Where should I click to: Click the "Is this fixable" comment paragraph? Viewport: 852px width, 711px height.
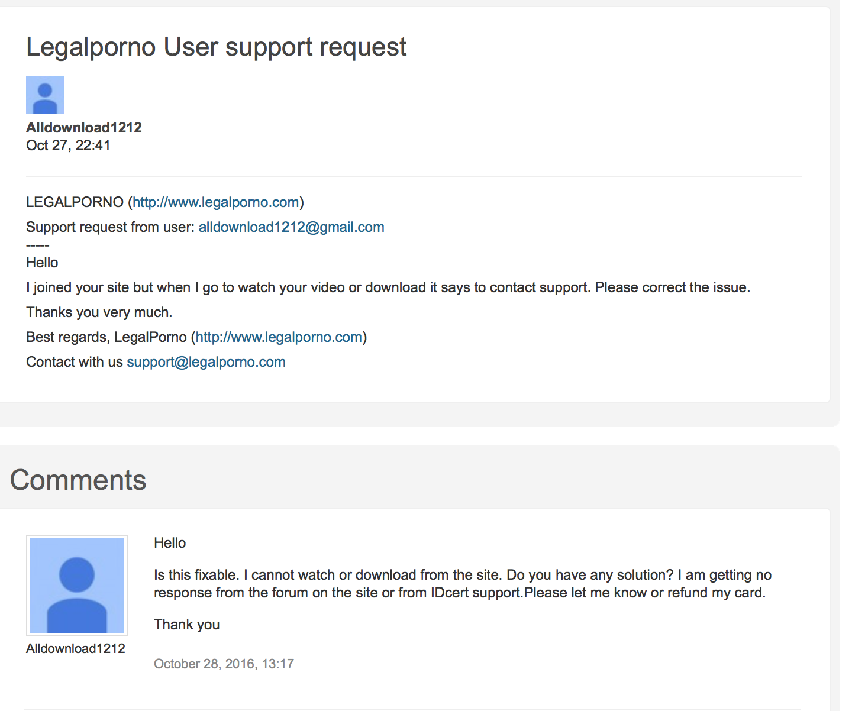(461, 583)
